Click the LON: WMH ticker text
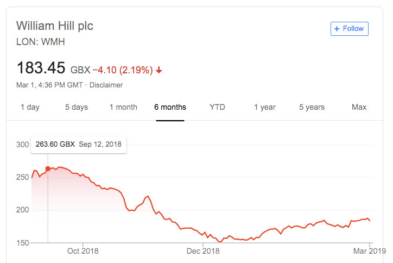 click(x=41, y=42)
